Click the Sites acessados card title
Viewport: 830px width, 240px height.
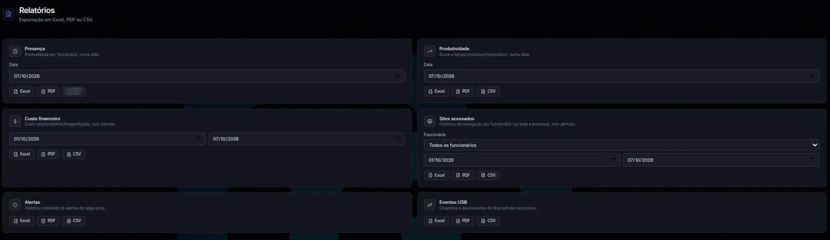(x=457, y=119)
